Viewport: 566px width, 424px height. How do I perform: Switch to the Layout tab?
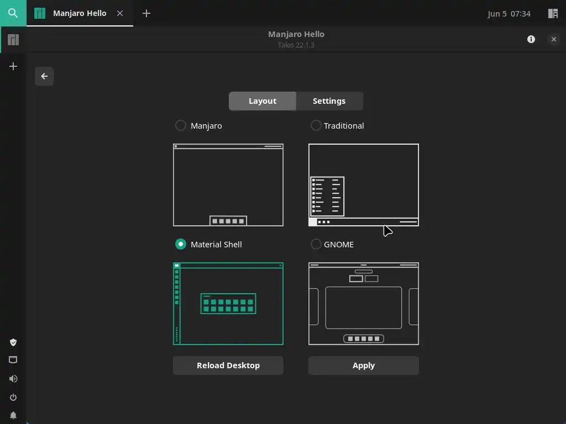click(263, 101)
